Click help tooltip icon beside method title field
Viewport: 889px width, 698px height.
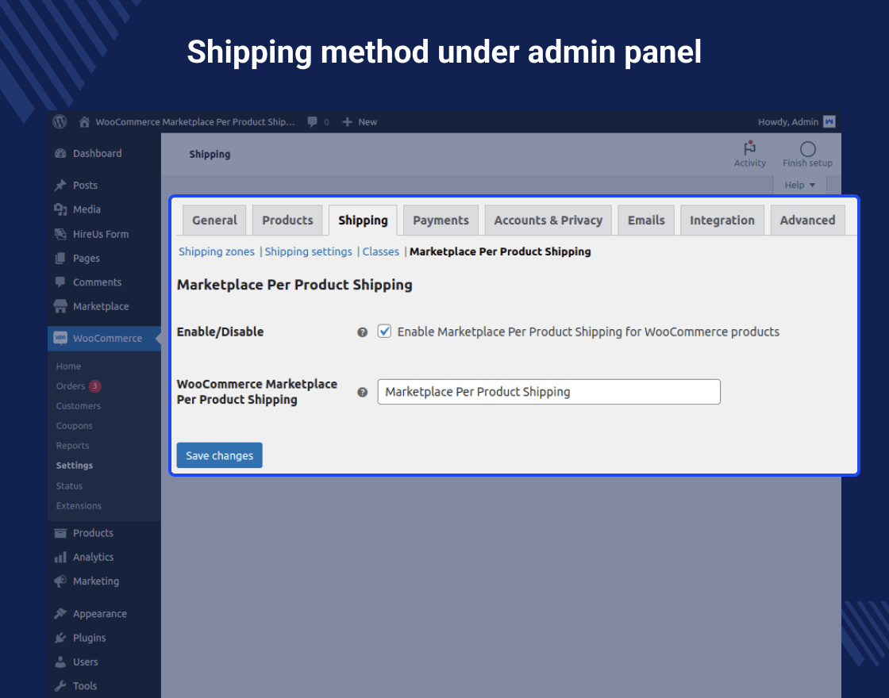pos(362,392)
